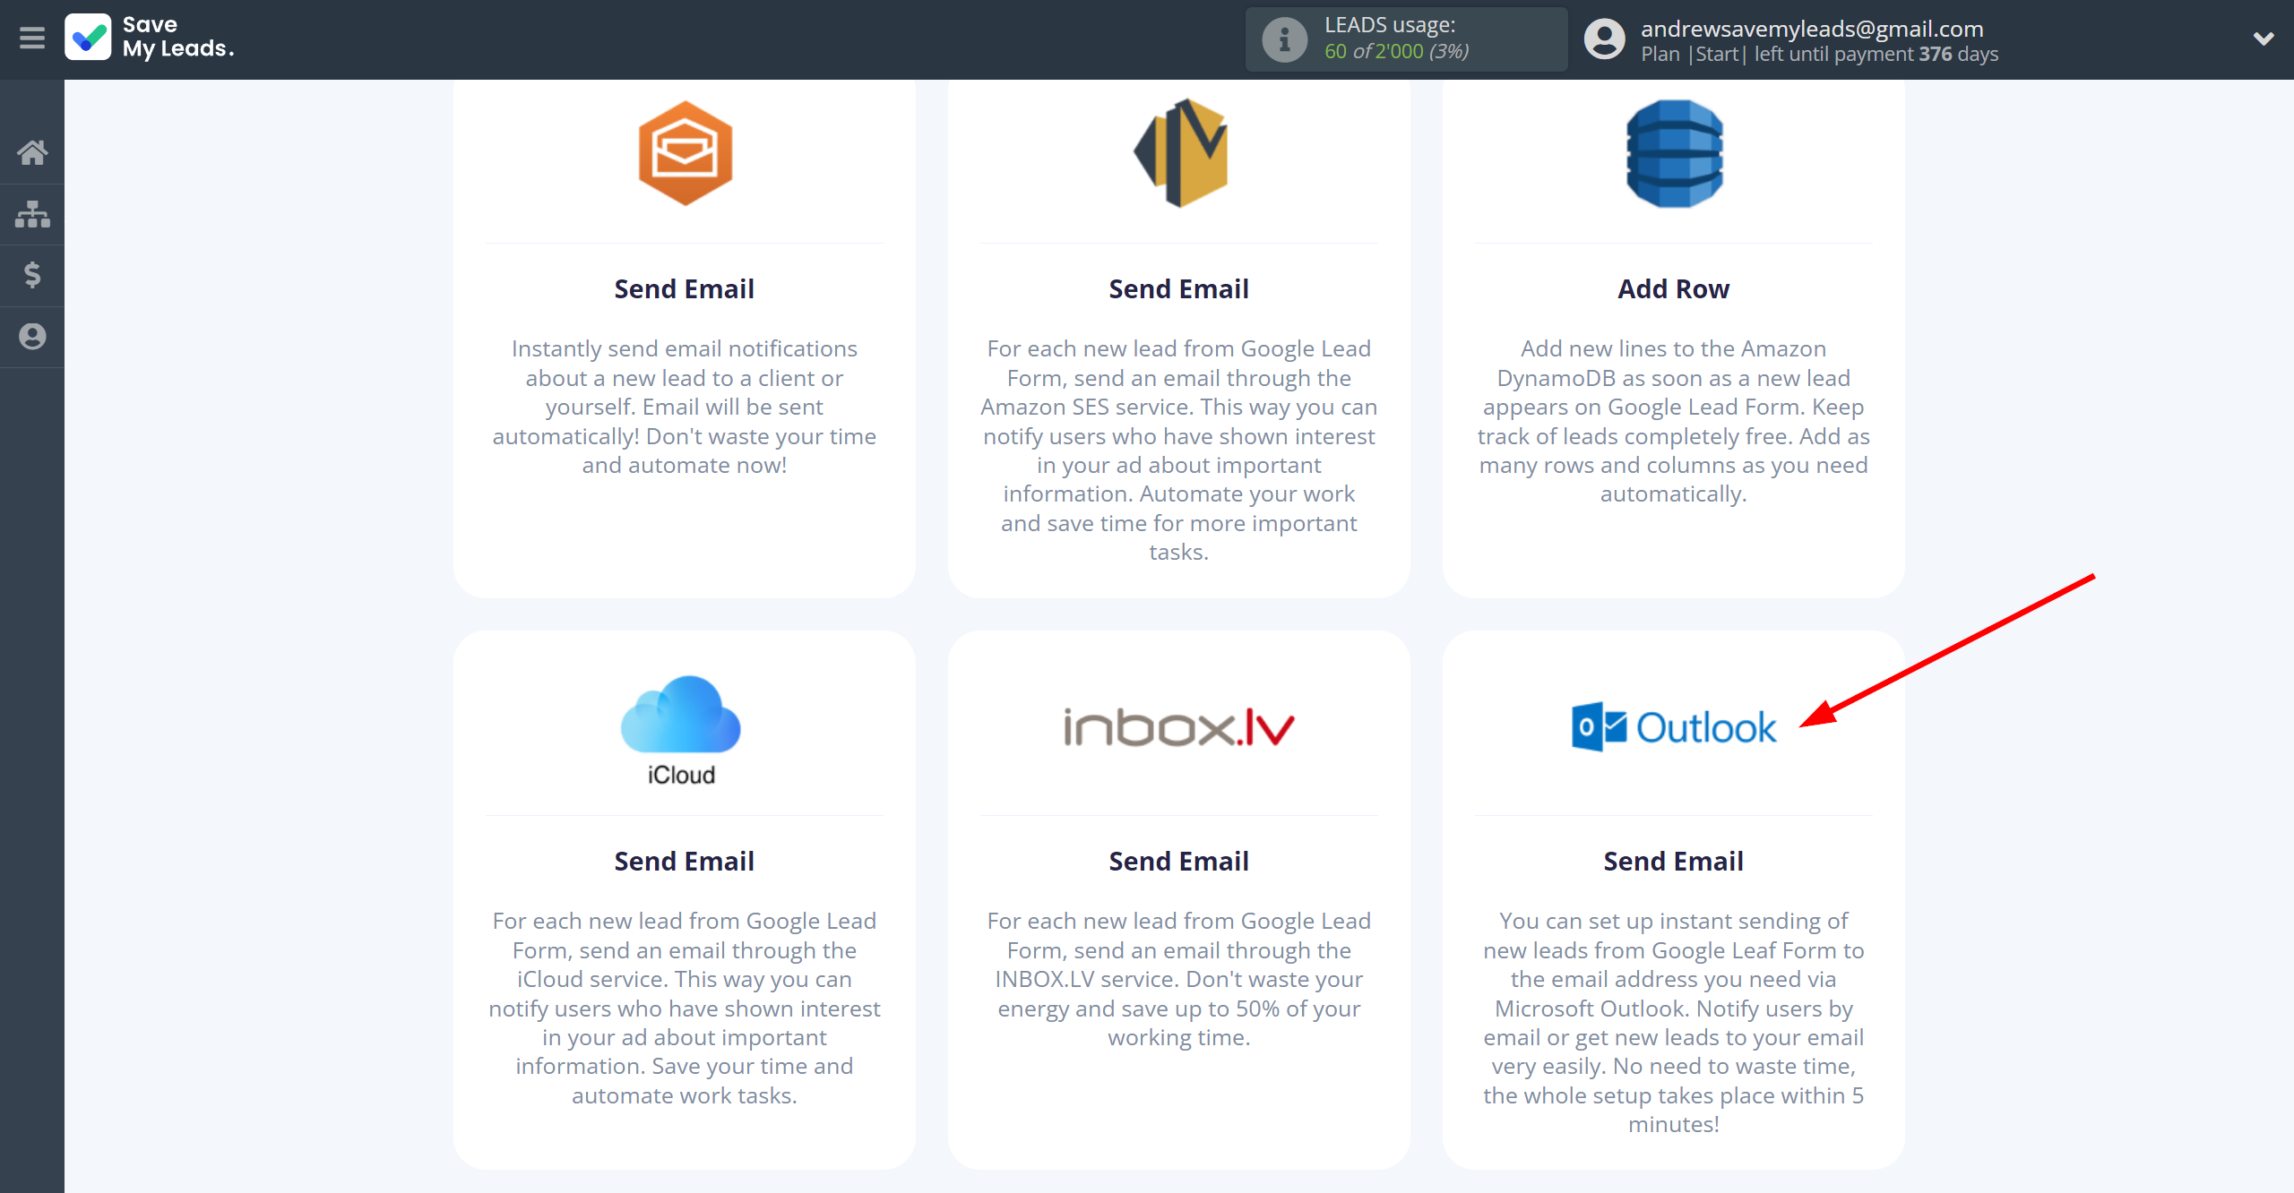The height and width of the screenshot is (1193, 2294).
Task: Select the Outlook logo
Action: pyautogui.click(x=1674, y=727)
